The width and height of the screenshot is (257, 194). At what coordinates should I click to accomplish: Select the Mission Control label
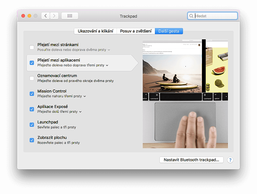(x=52, y=91)
